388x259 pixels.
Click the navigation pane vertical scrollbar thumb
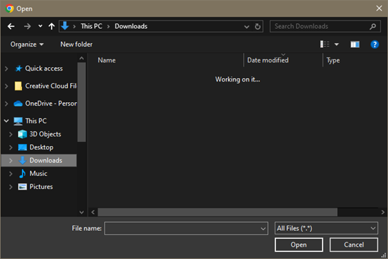pos(82,102)
